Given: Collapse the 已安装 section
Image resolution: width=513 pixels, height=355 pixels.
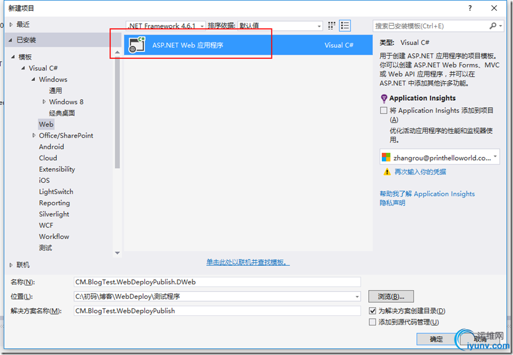Looking at the screenshot, I should 11,40.
